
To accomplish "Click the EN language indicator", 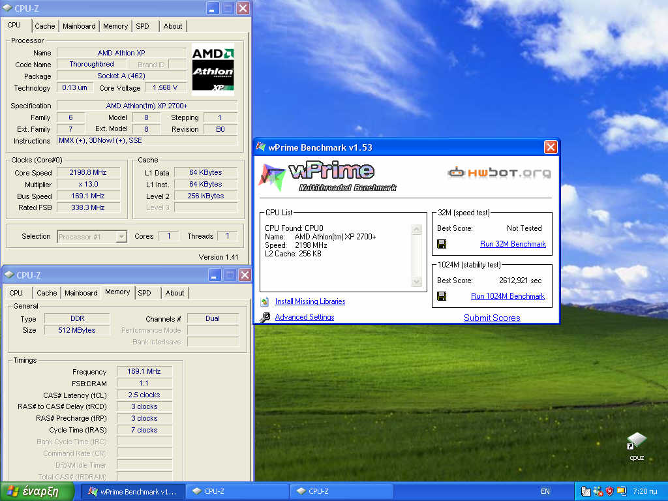I will [545, 491].
